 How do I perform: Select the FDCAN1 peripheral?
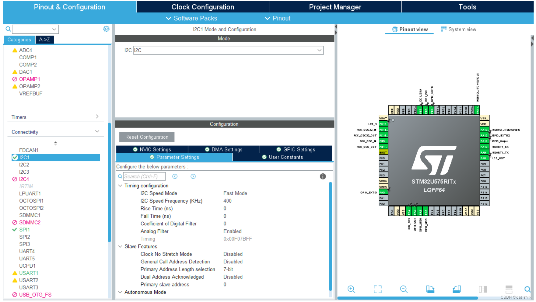[x=29, y=150]
